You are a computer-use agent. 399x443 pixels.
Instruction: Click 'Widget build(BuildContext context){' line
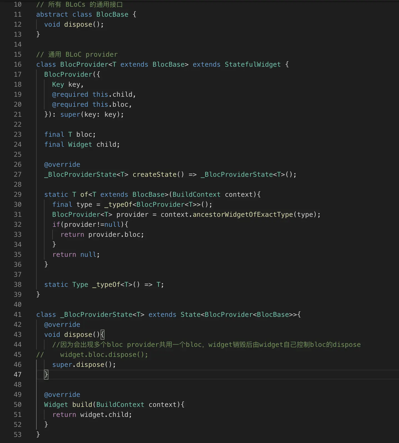[x=114, y=405]
